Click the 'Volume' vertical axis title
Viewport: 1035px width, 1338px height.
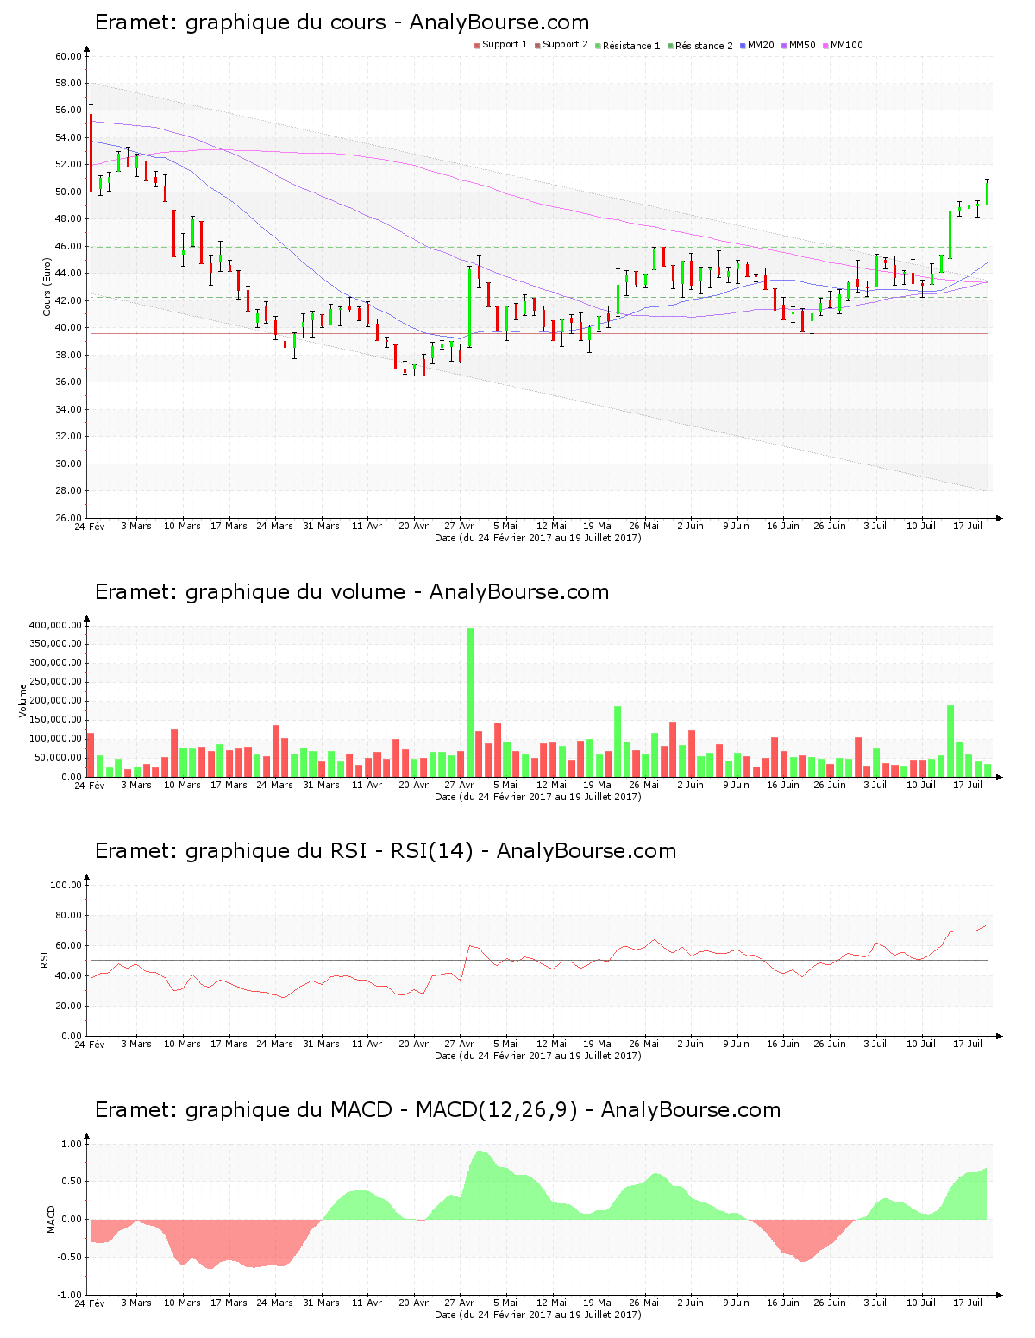(x=22, y=700)
